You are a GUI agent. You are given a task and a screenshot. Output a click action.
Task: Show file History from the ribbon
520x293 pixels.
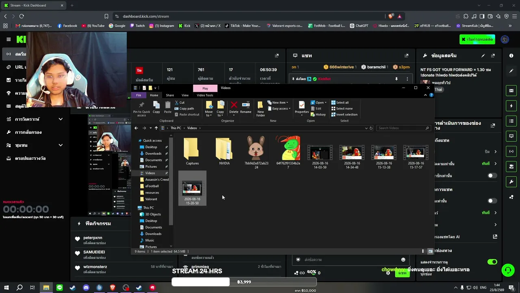coord(318,114)
